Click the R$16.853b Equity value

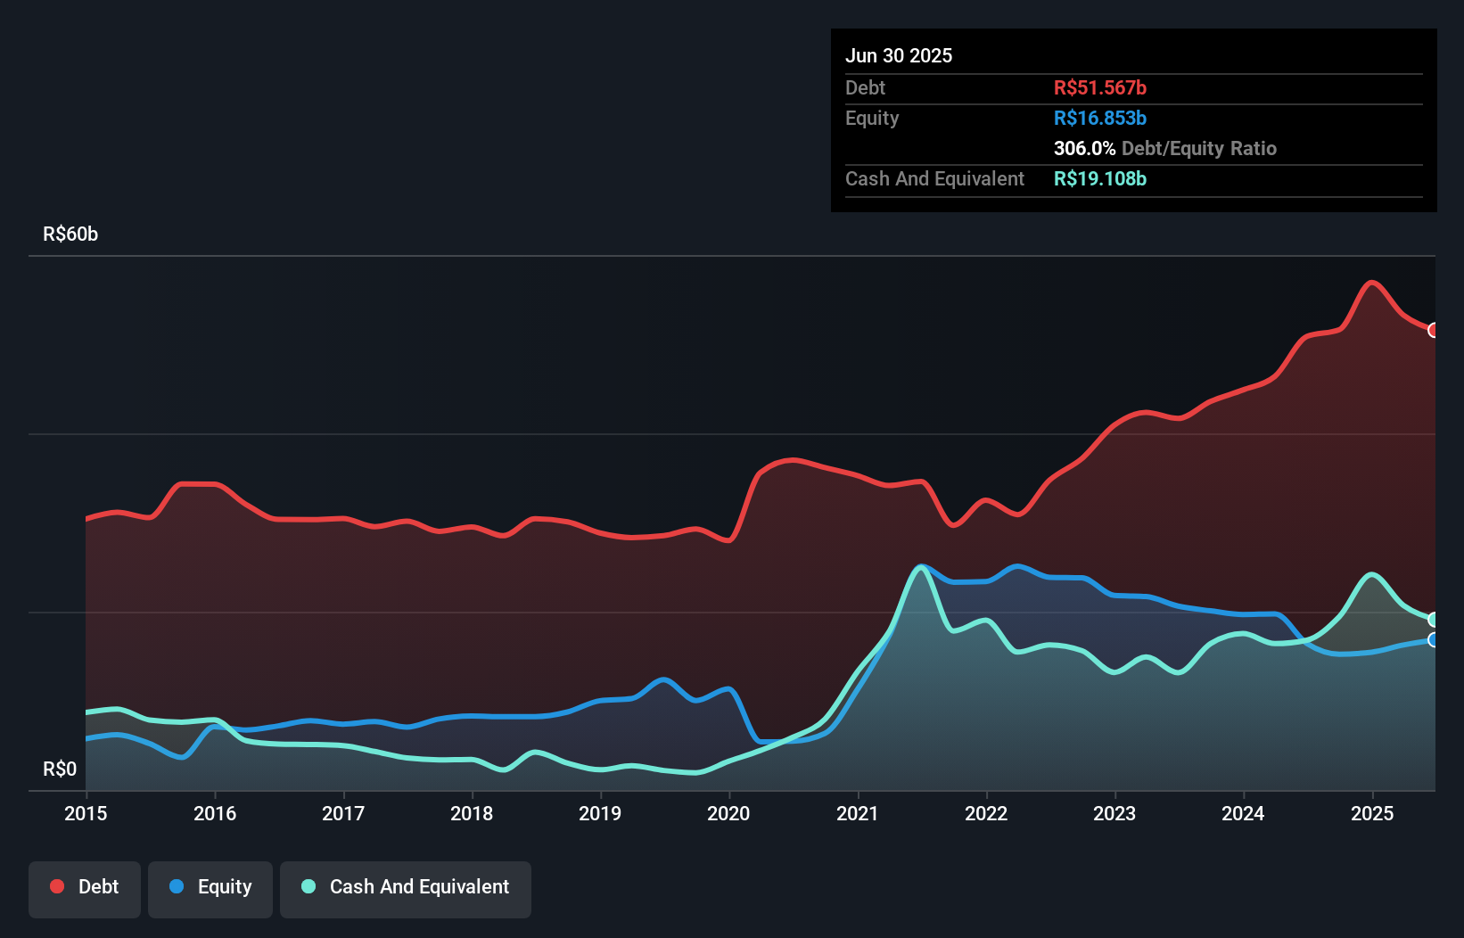[x=1100, y=118]
